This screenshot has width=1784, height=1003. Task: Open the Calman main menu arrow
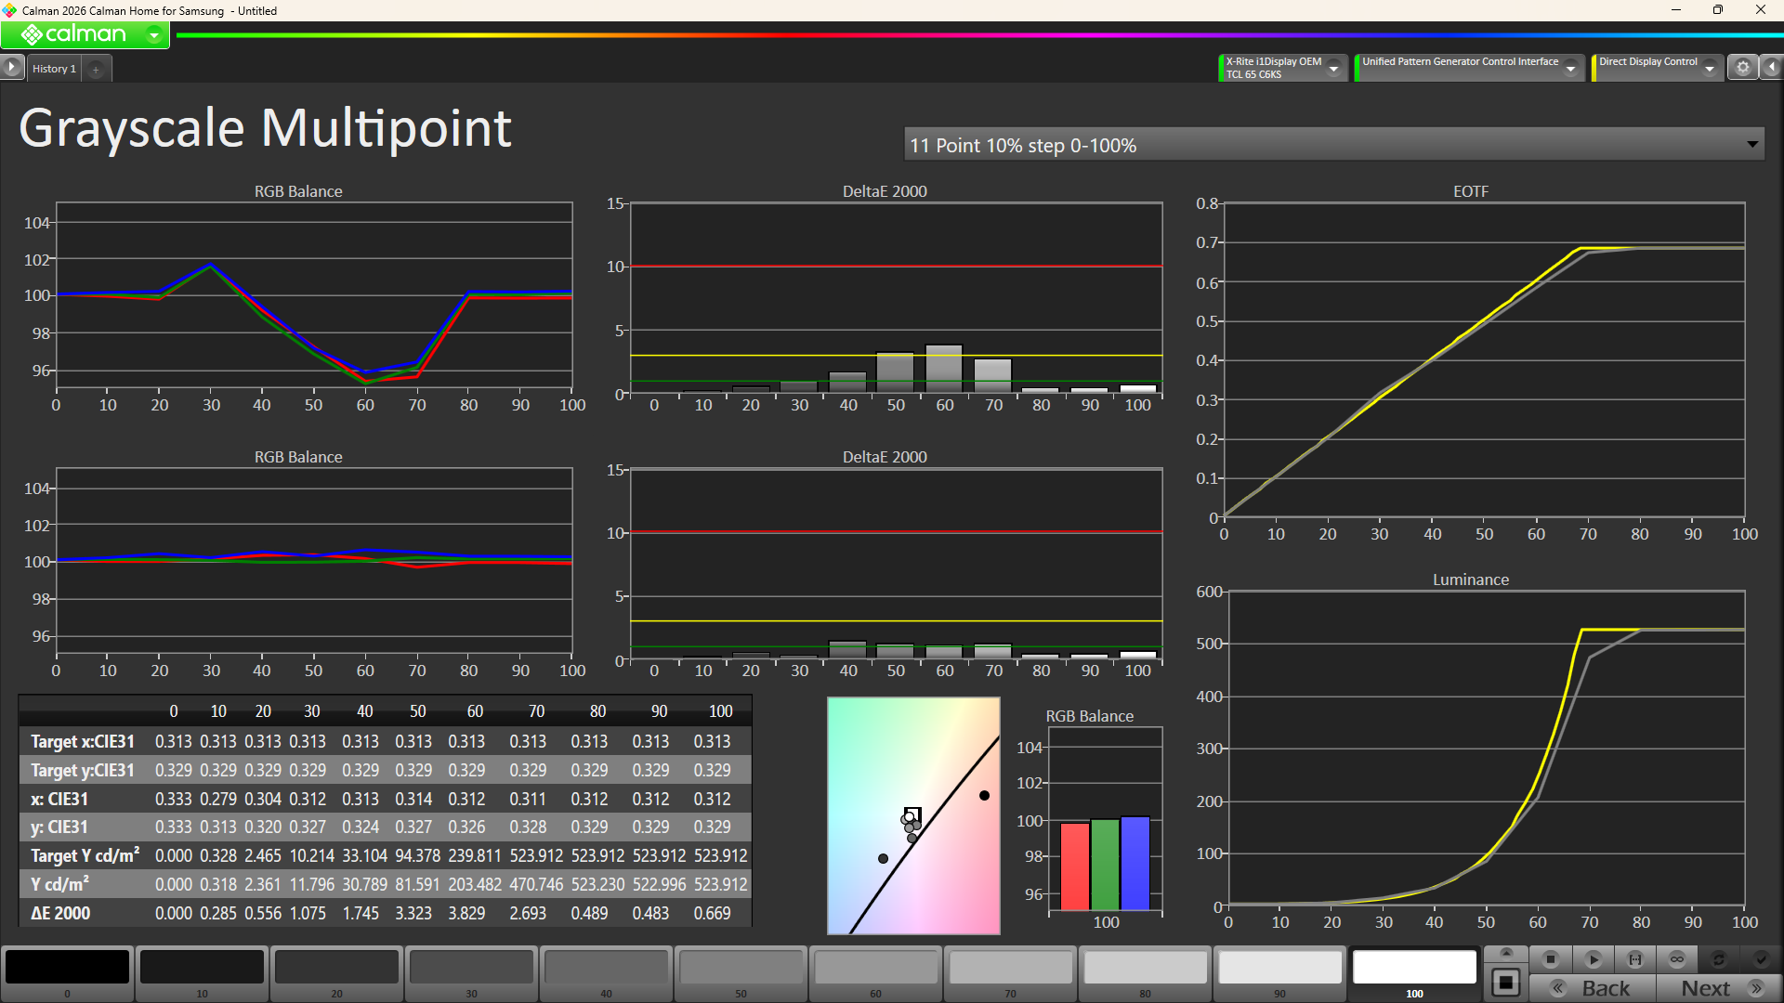tap(154, 35)
